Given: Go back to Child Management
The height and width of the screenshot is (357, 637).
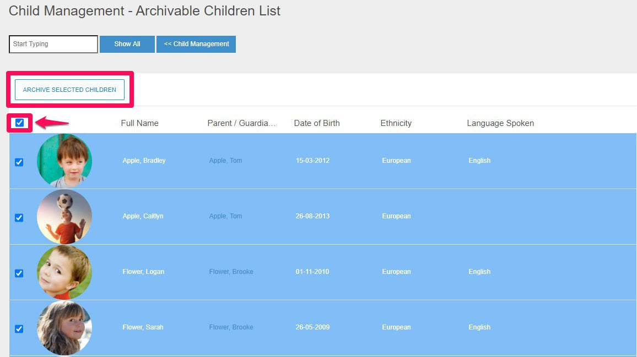Looking at the screenshot, I should point(196,44).
